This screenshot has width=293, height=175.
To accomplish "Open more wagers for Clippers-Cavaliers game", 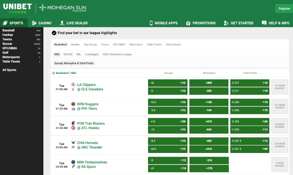I will tap(279, 87).
